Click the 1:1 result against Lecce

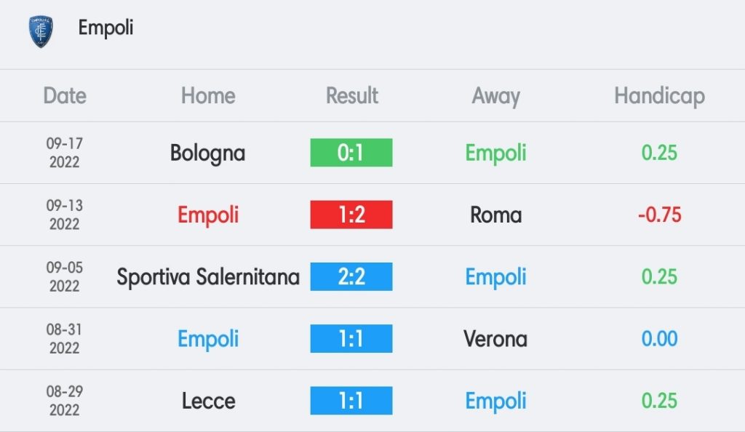point(351,401)
